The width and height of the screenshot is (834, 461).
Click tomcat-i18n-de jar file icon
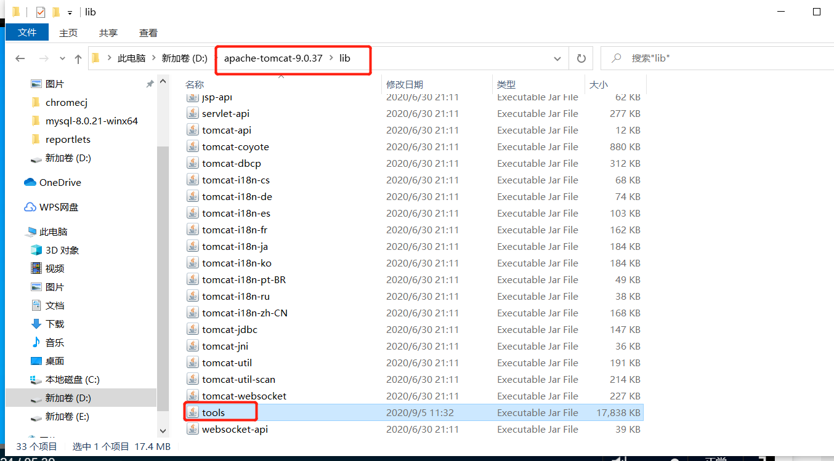pyautogui.click(x=193, y=196)
